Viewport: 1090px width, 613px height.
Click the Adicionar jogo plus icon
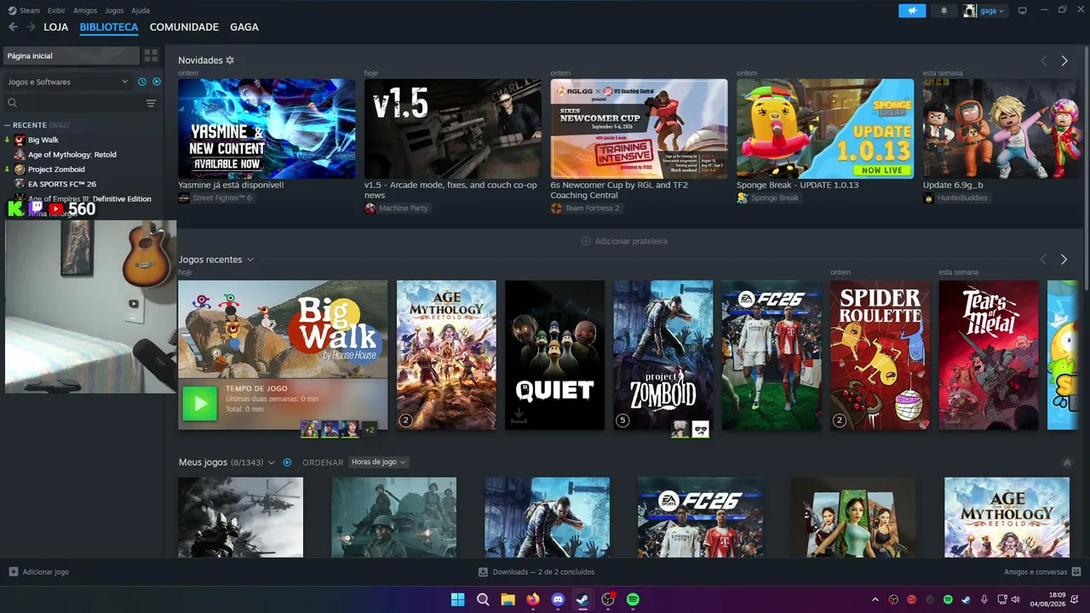coord(13,572)
